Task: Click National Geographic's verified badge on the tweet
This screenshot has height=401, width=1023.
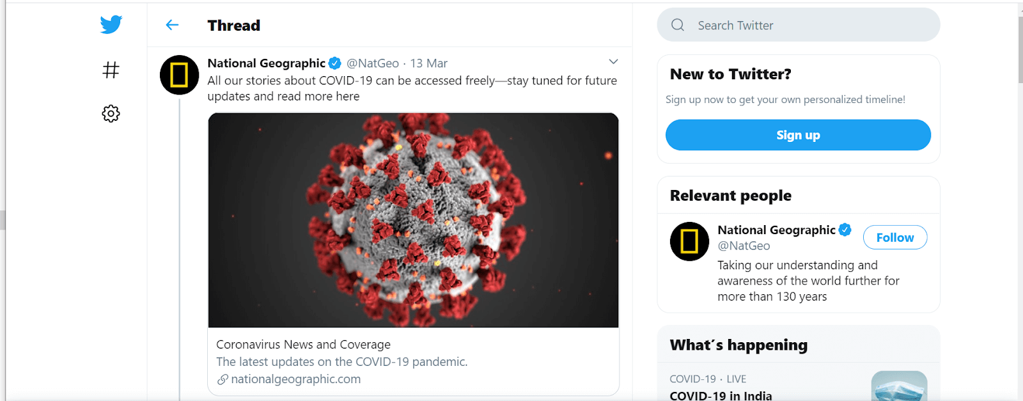Action: tap(335, 63)
